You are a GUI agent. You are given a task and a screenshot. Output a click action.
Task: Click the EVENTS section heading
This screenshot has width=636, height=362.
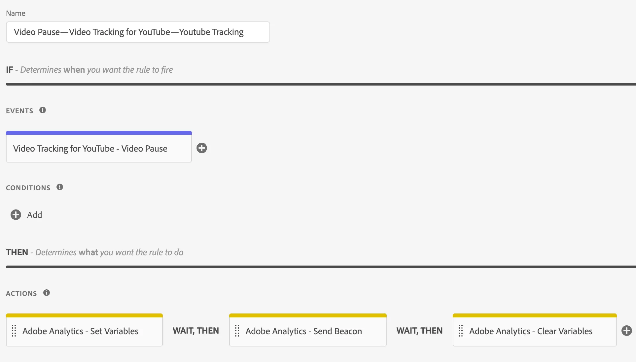19,111
